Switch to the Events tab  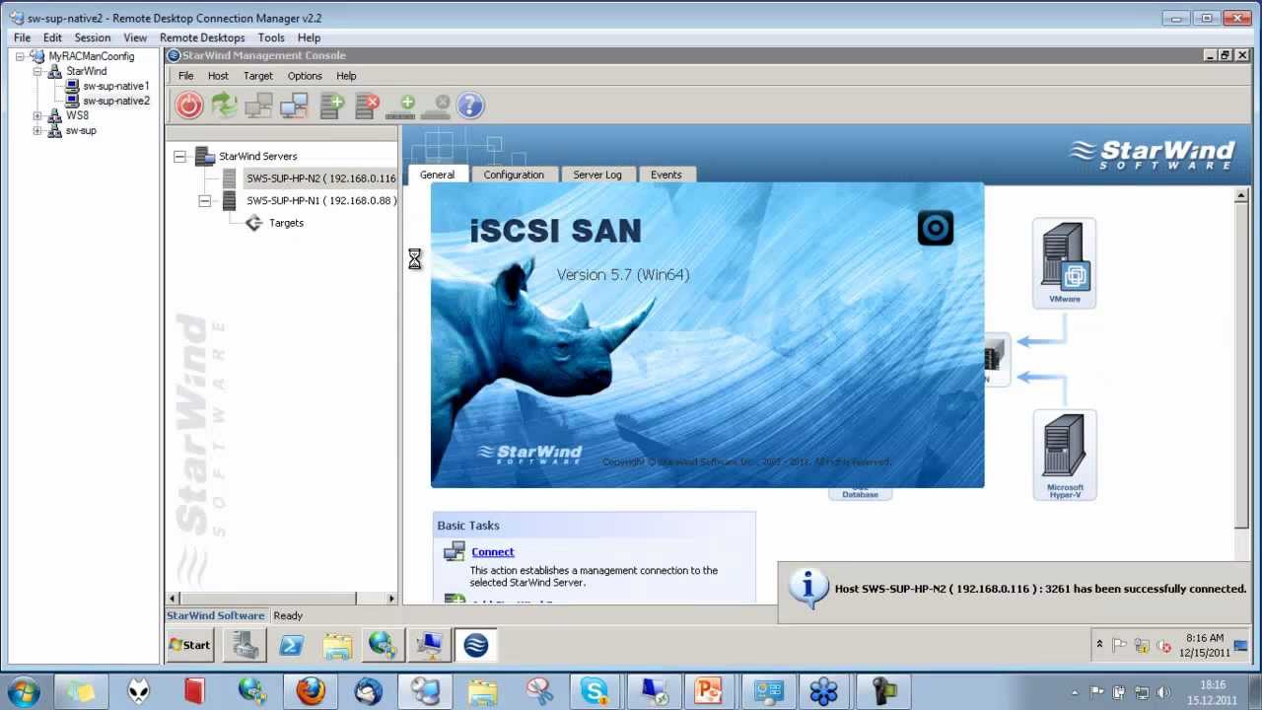(666, 175)
